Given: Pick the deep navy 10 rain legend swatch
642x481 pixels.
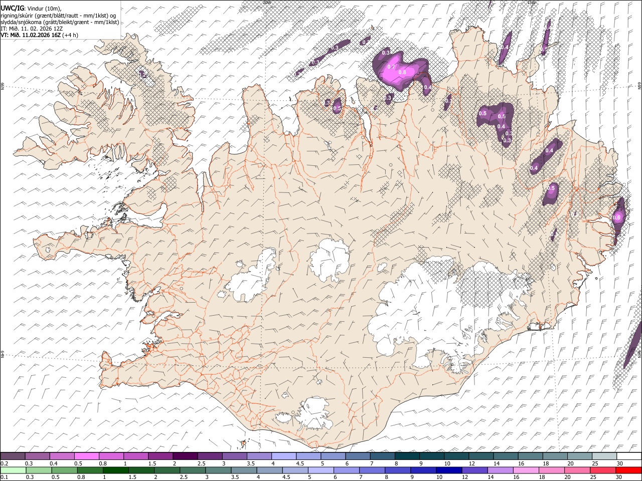Looking at the screenshot, I should [x=449, y=470].
